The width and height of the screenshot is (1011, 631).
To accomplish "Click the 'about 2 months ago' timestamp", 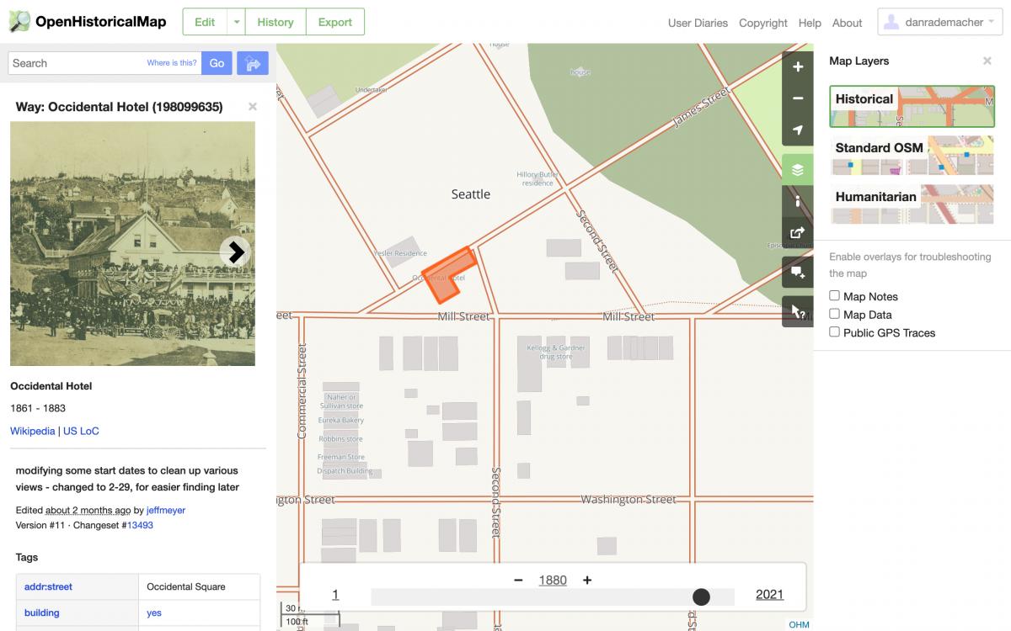I will (88, 510).
